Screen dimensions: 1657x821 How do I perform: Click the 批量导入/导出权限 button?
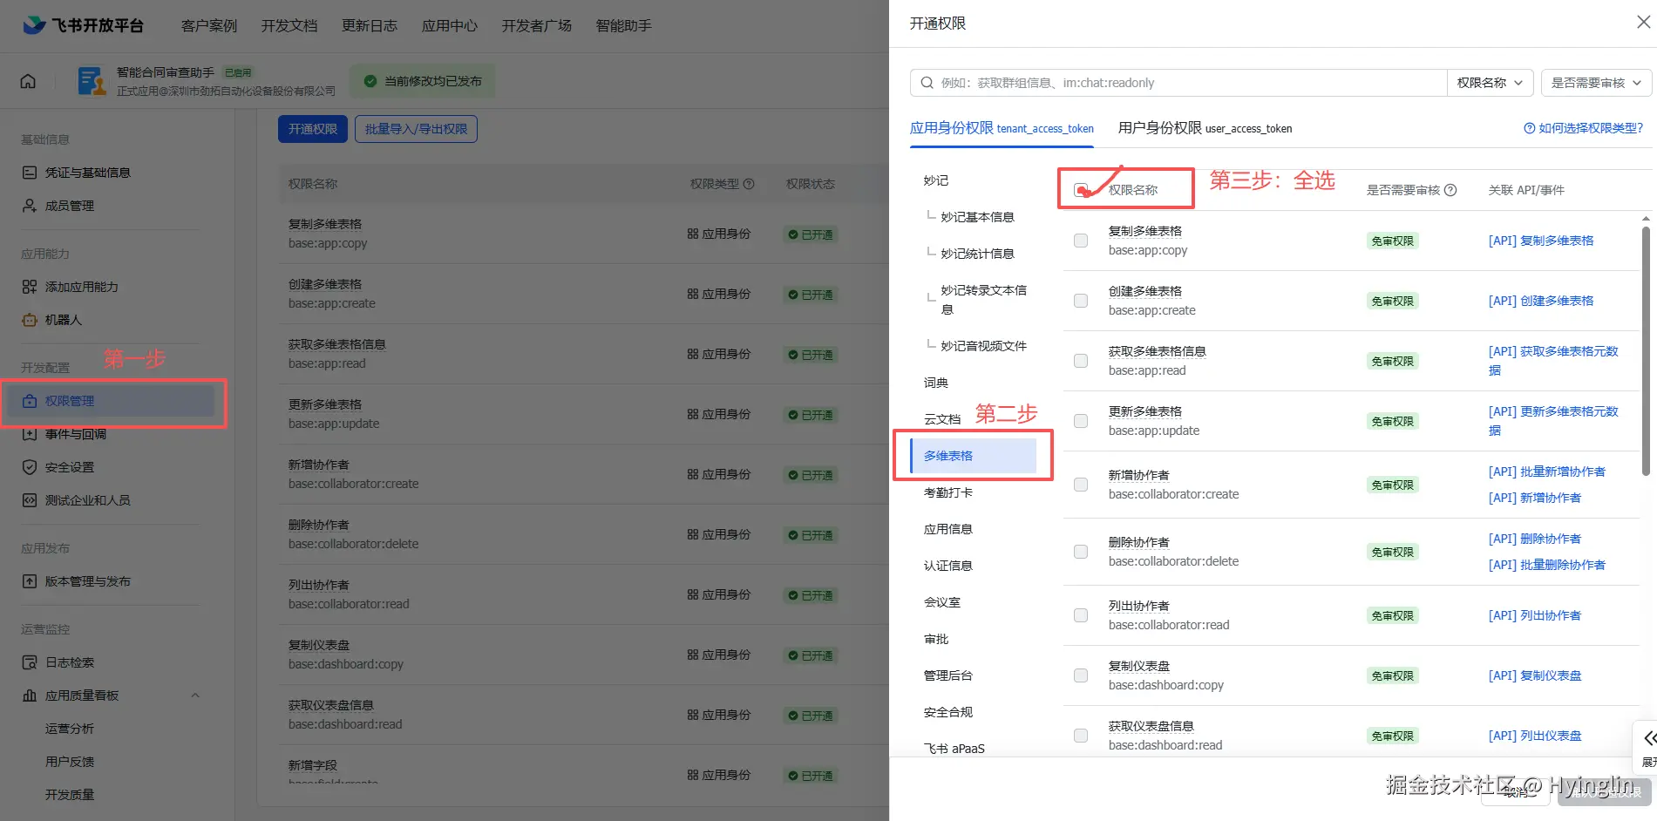pos(416,129)
